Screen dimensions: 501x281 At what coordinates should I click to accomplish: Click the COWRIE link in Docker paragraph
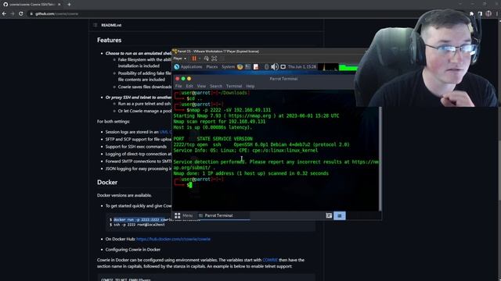270,260
